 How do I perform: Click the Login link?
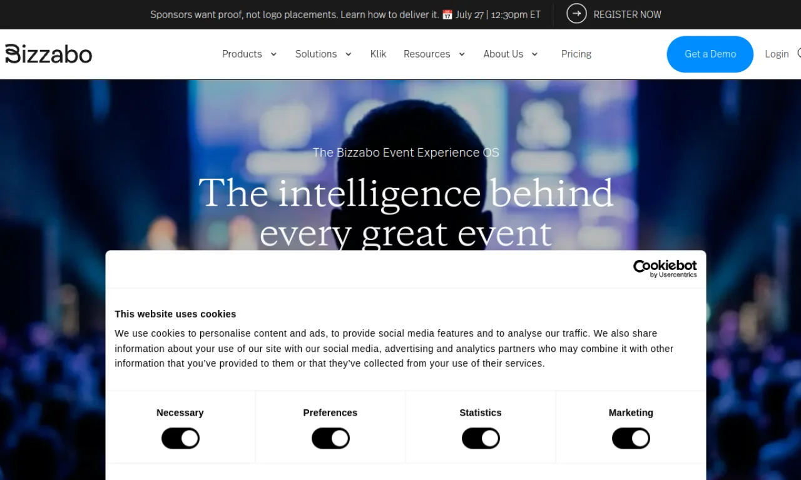(777, 54)
